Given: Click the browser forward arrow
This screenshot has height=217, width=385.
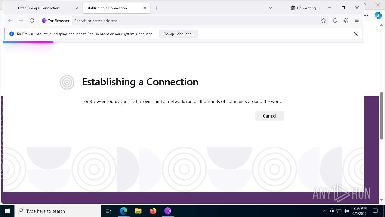Looking at the screenshot, I should (21, 20).
